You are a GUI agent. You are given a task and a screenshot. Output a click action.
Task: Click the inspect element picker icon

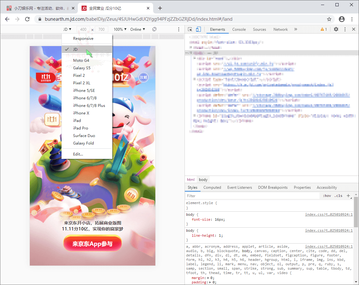point(190,29)
